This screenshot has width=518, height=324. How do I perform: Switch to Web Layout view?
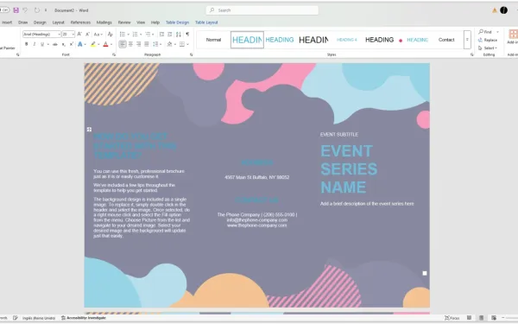click(x=494, y=318)
